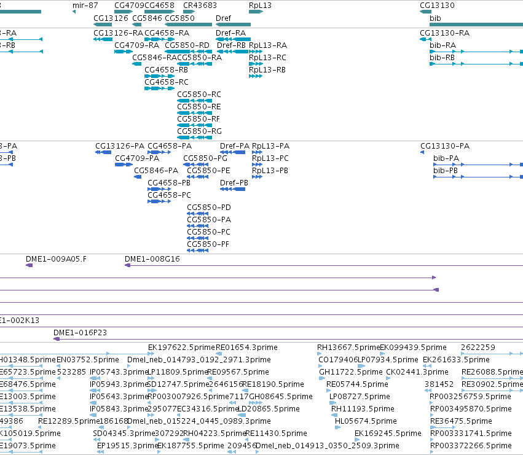Open the CG5846-PA protein label
This screenshot has width=523, height=455.
coord(156,171)
